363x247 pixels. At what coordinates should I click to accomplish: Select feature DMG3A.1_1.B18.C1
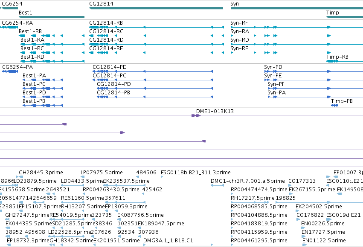click(x=168, y=241)
